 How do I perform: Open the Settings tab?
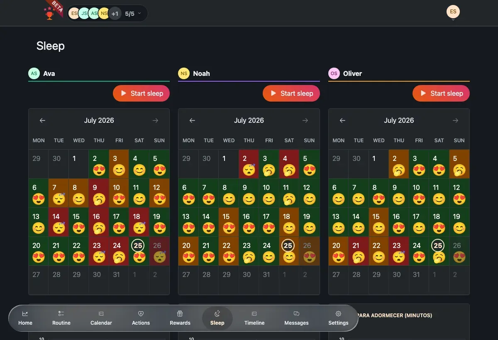tap(338, 318)
